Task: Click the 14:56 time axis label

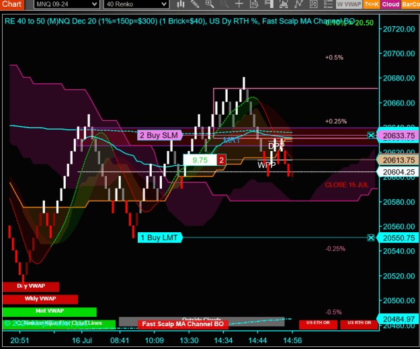Action: 292,341
